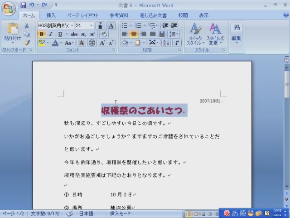
Task: Open the font name dropdown
Action: coord(72,26)
